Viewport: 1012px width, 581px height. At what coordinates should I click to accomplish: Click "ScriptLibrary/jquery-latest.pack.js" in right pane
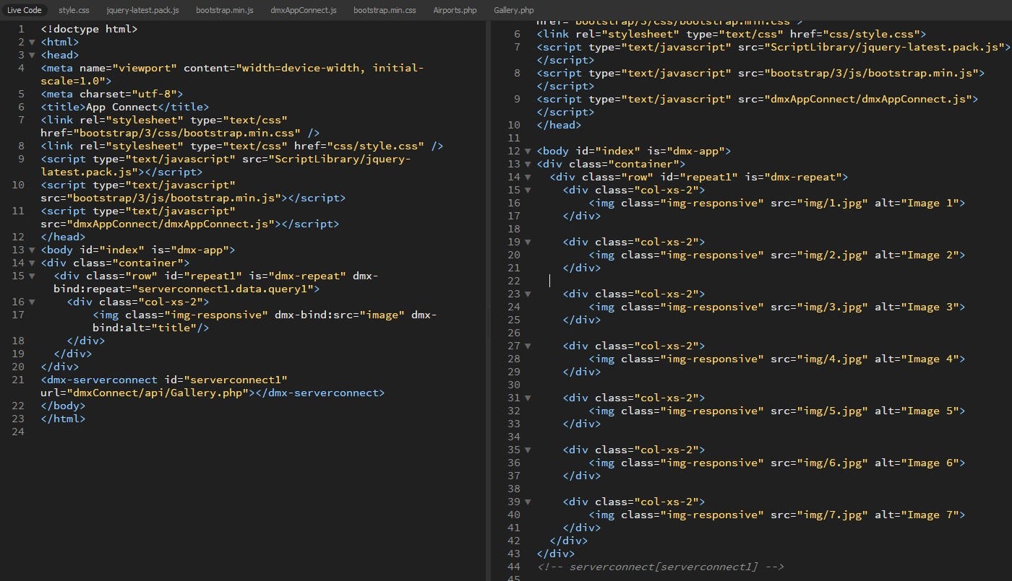pos(884,48)
